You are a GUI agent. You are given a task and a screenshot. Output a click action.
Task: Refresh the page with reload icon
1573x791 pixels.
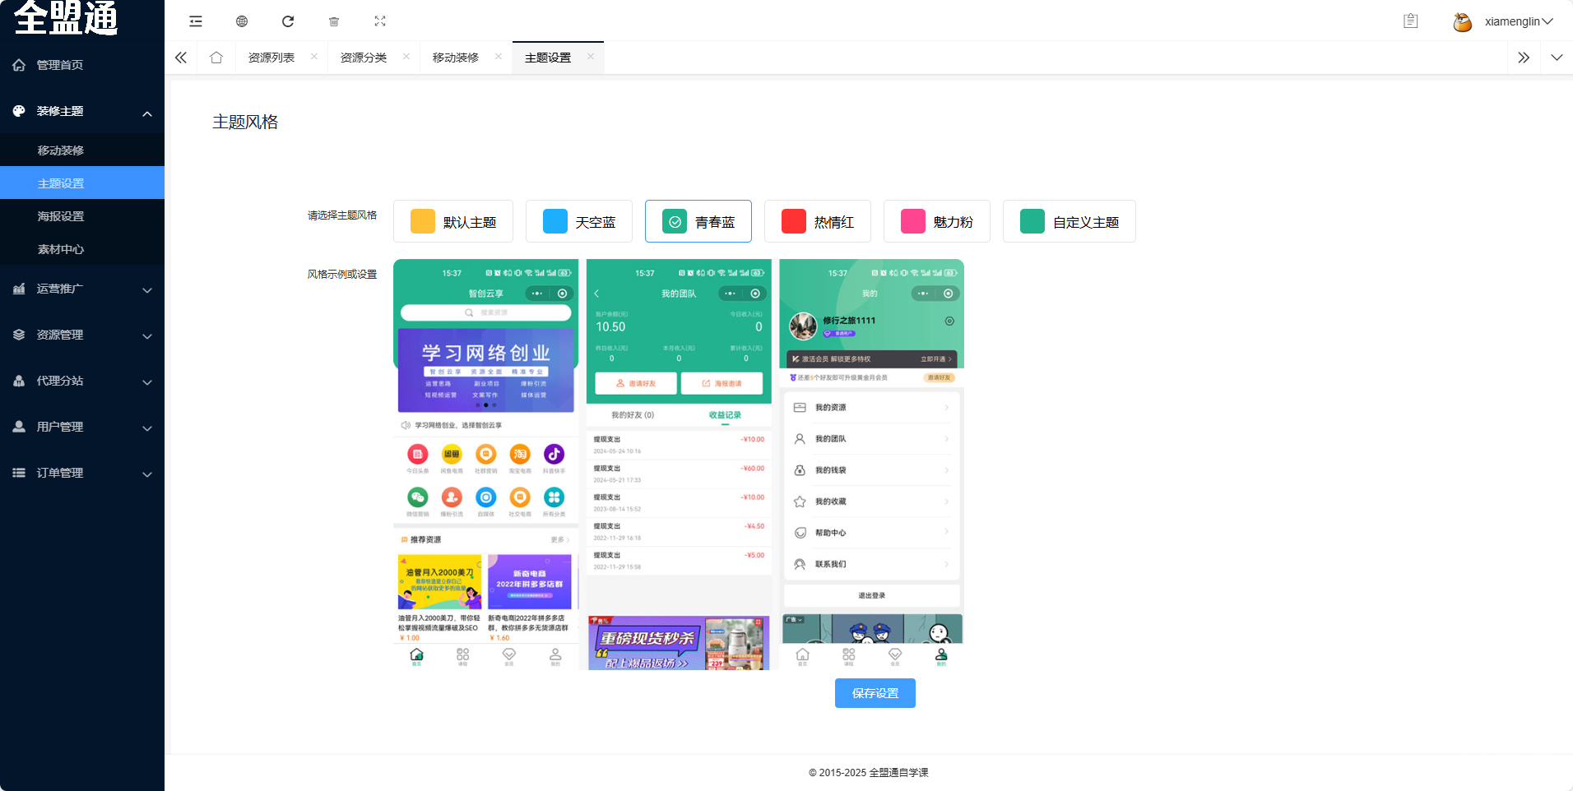pyautogui.click(x=288, y=21)
